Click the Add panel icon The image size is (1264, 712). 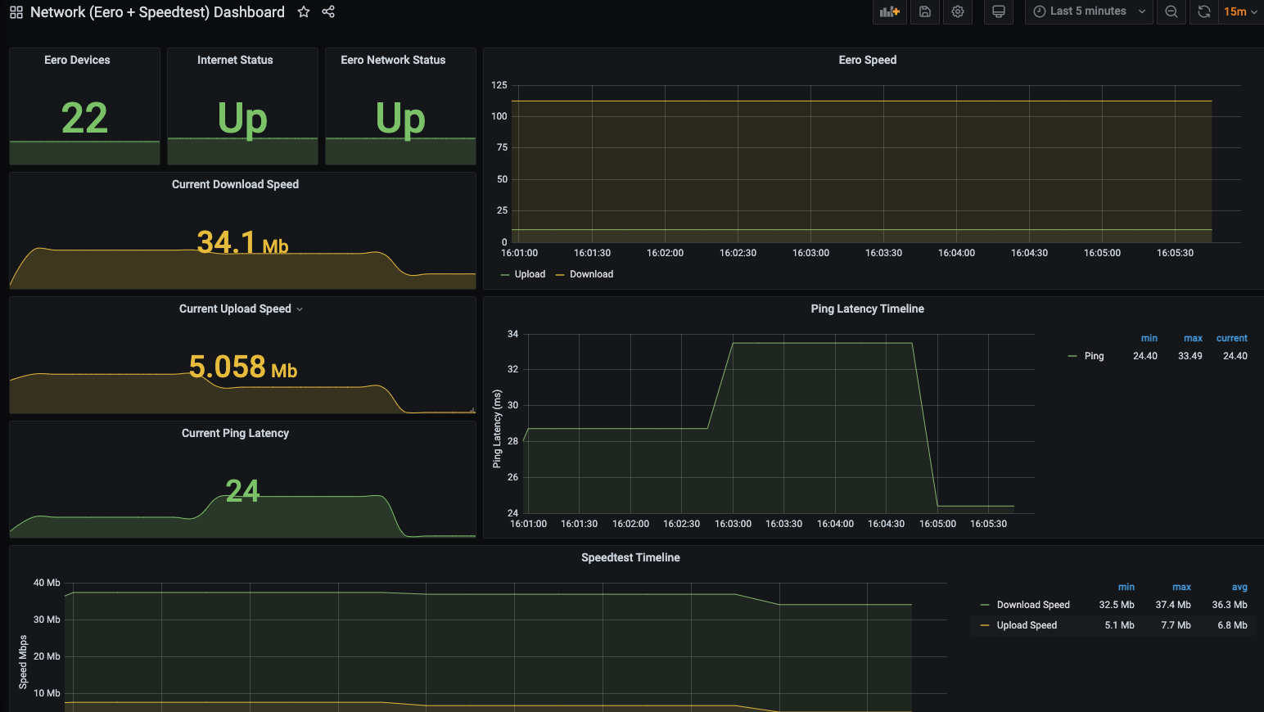click(x=889, y=11)
